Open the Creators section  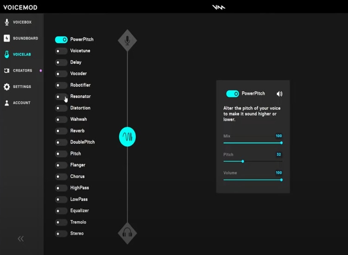pos(22,70)
